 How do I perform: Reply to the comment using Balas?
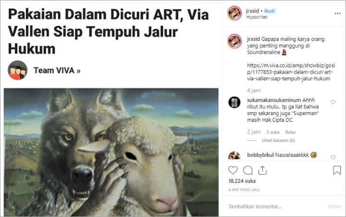click(x=290, y=132)
